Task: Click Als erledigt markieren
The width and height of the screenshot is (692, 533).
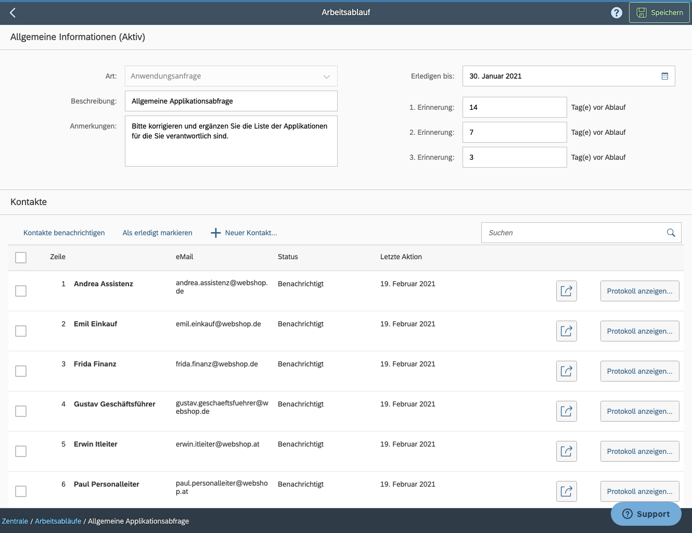Action: click(157, 233)
